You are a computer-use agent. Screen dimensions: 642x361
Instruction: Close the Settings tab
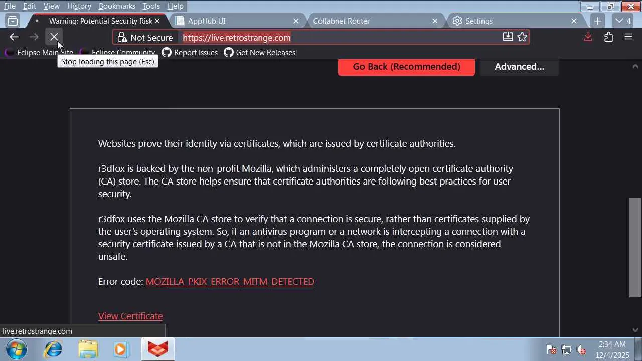click(574, 21)
